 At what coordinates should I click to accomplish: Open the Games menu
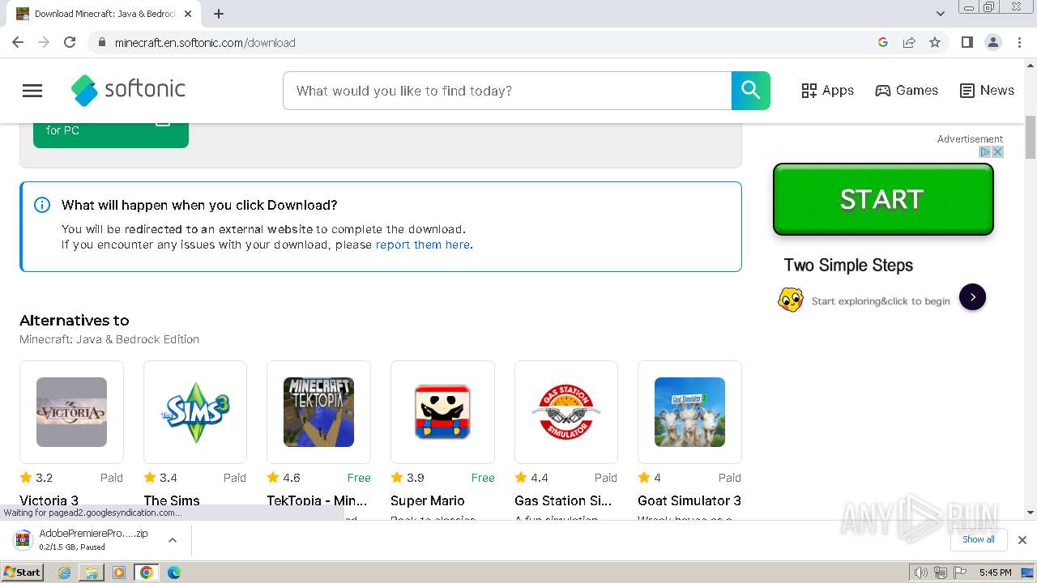click(x=907, y=91)
